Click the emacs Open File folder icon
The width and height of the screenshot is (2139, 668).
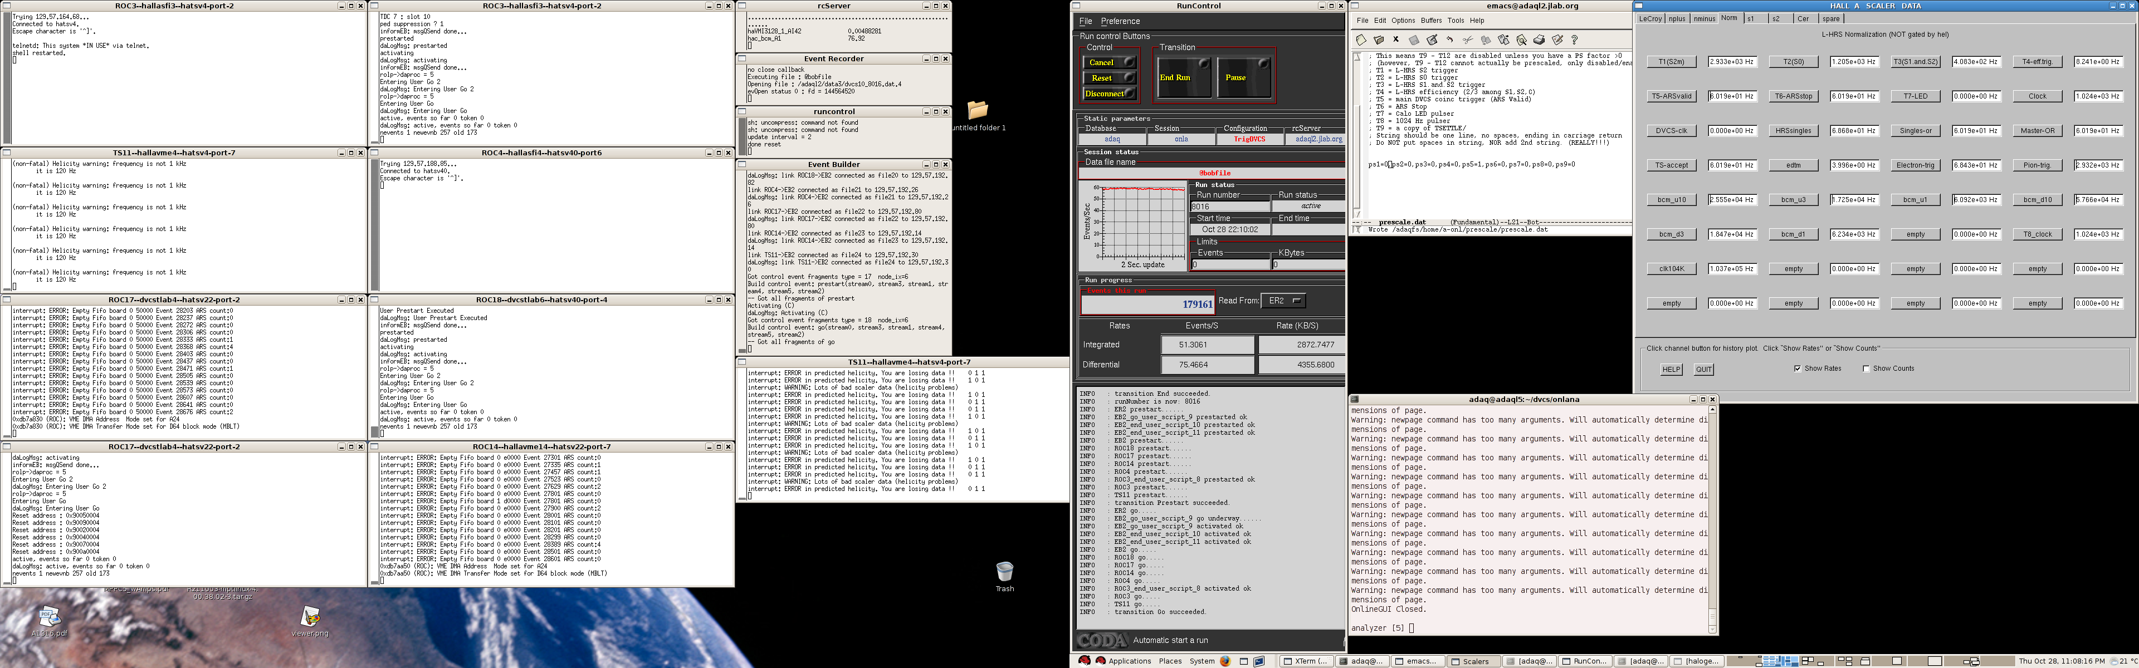[1379, 40]
